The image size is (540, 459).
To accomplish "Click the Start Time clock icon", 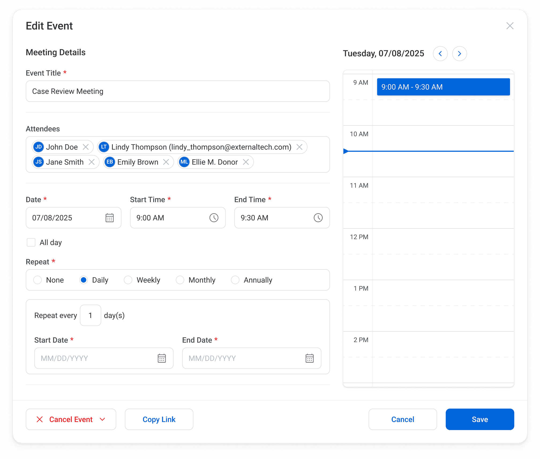I will [x=214, y=218].
